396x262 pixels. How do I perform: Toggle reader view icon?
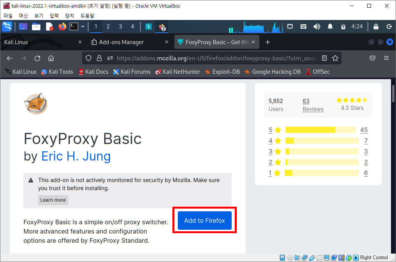pyautogui.click(x=324, y=58)
